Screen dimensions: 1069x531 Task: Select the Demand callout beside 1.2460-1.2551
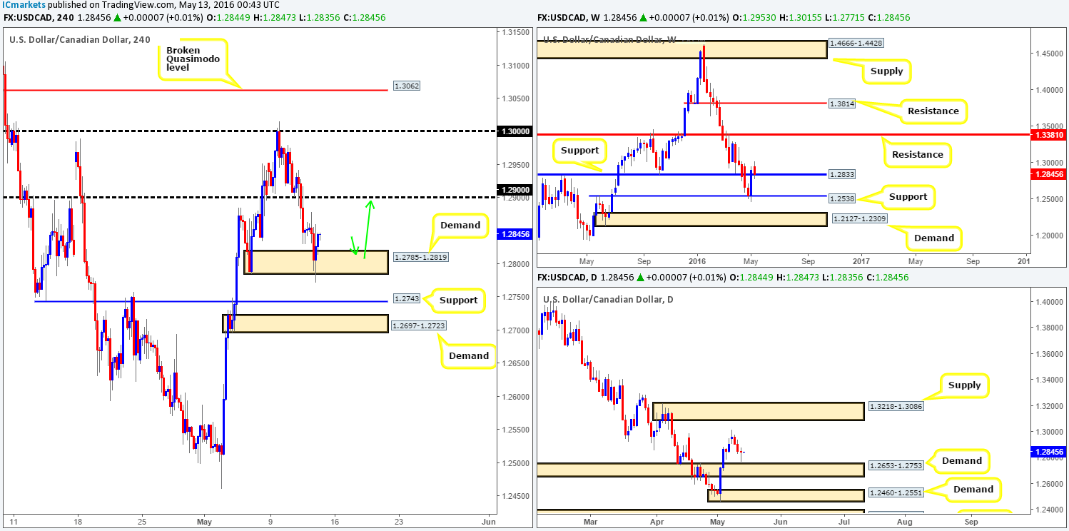click(973, 489)
